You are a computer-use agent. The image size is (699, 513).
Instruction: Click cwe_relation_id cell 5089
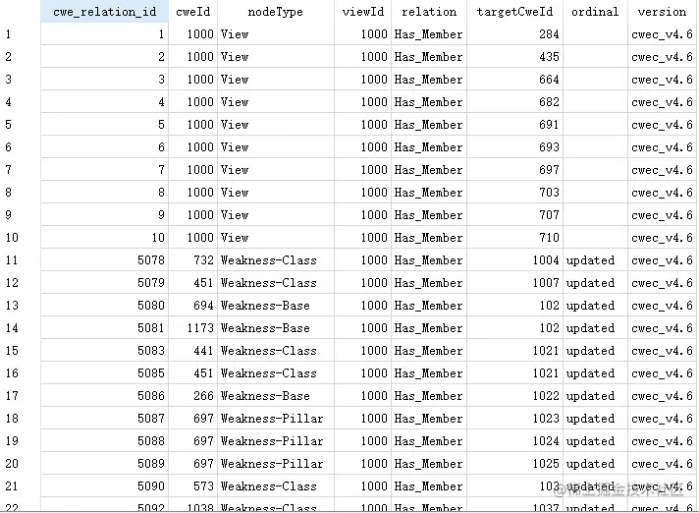[104, 464]
